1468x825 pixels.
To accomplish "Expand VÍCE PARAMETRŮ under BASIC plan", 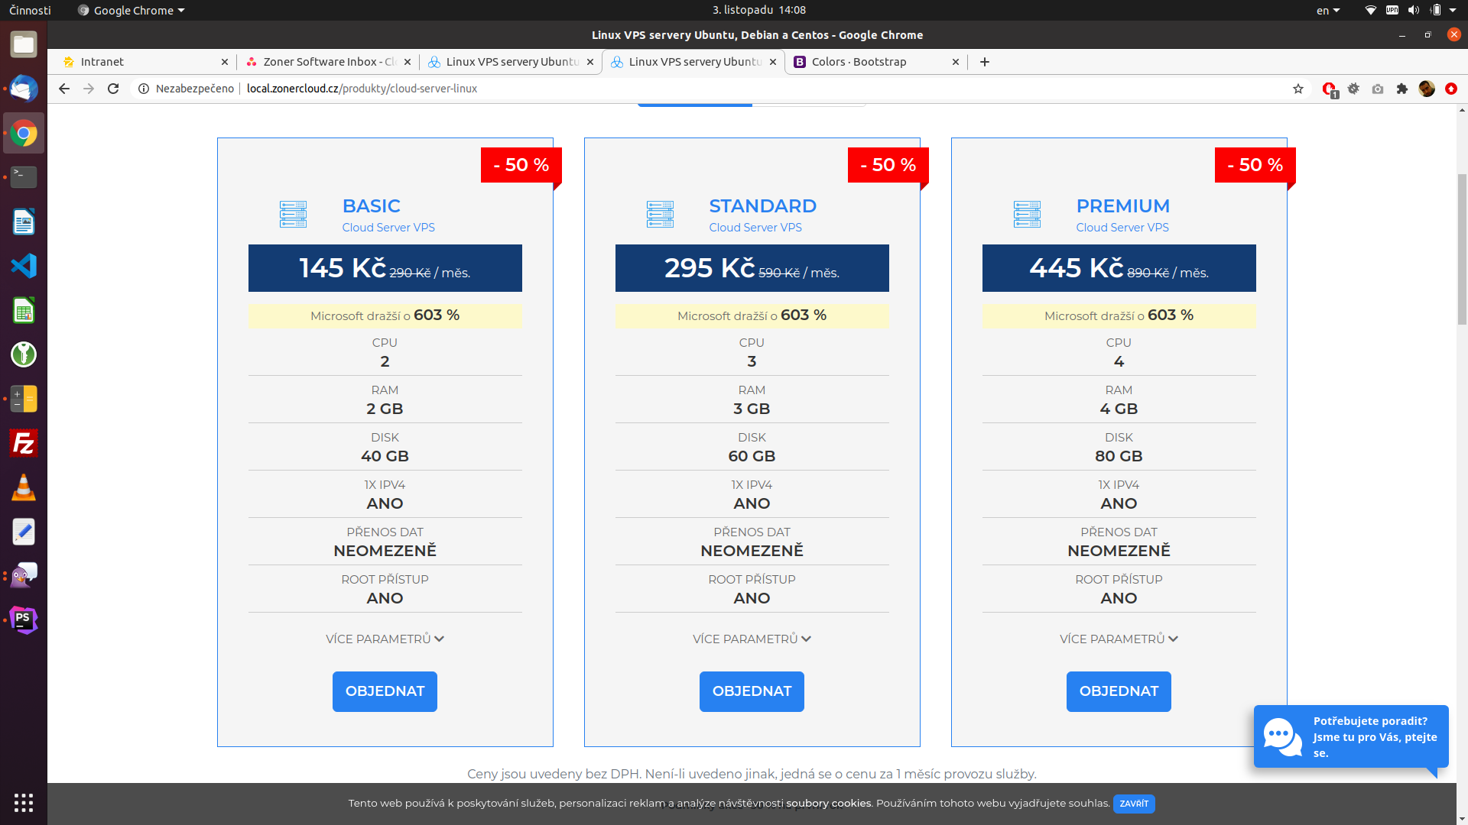I will [385, 639].
